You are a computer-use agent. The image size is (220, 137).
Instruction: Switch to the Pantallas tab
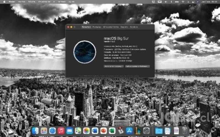97,27
